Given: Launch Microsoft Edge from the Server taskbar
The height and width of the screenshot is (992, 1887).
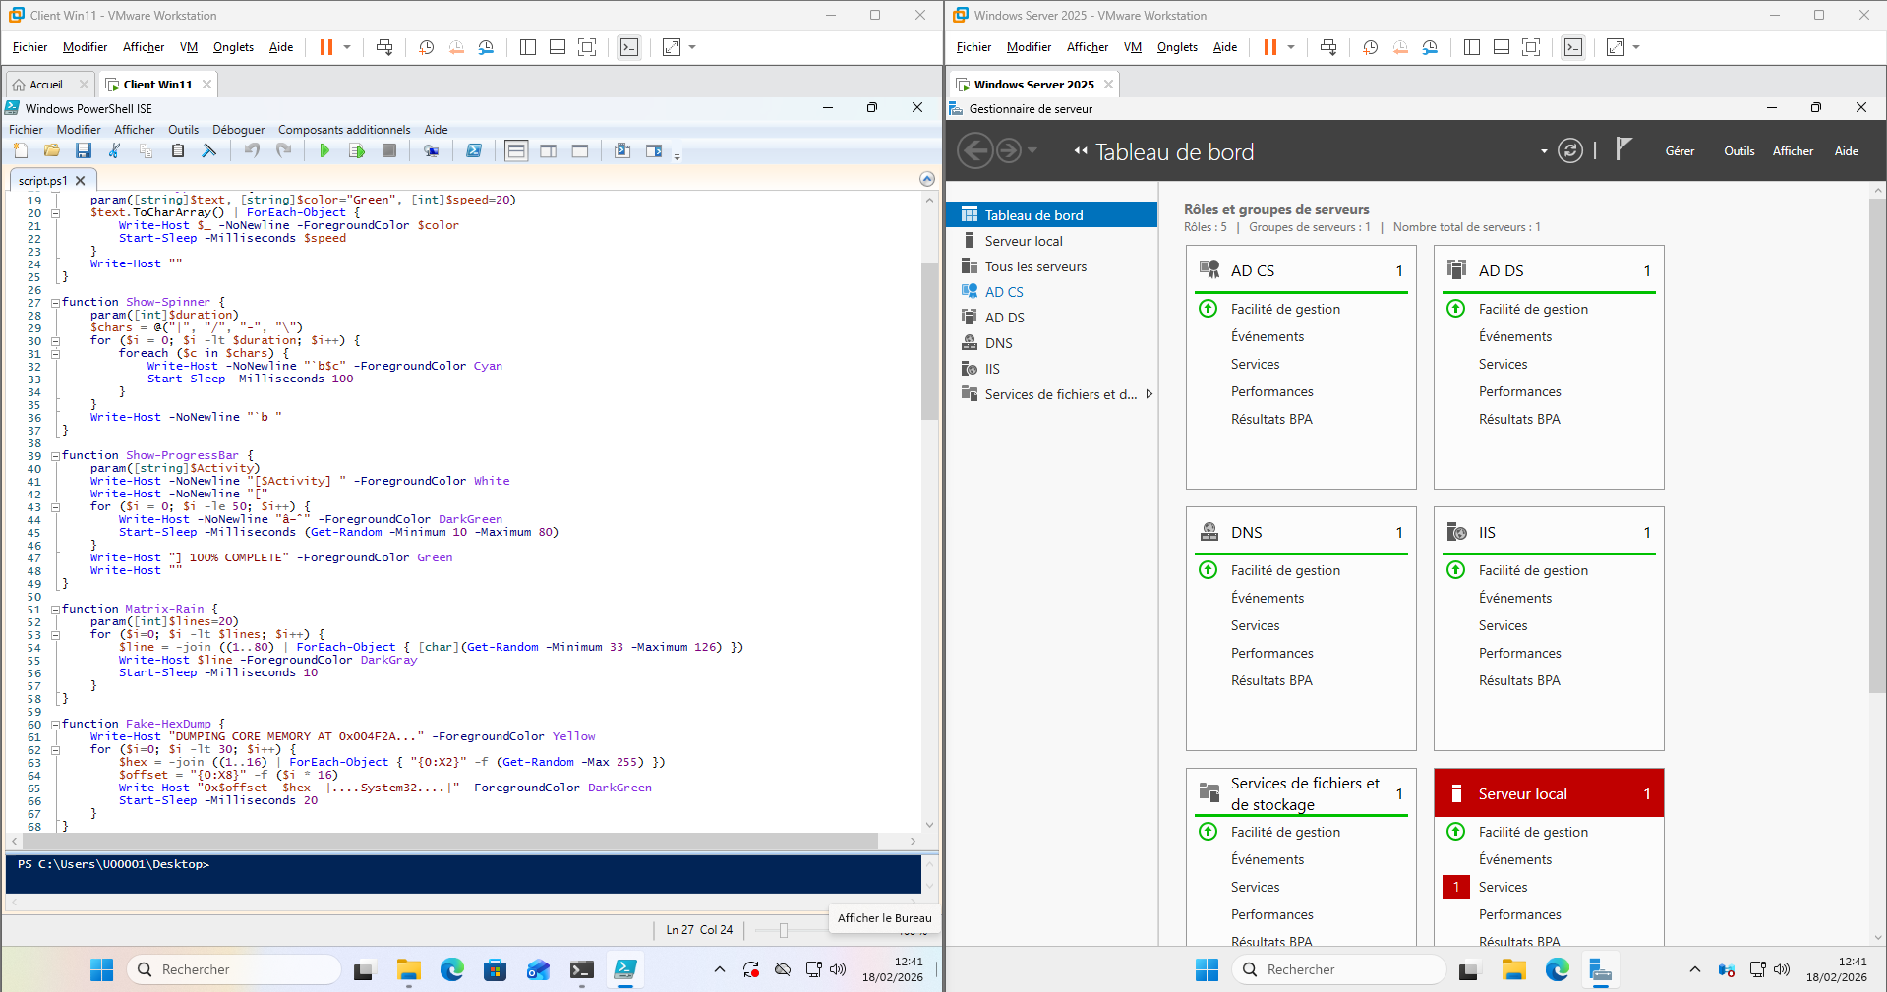Looking at the screenshot, I should click(x=1557, y=969).
